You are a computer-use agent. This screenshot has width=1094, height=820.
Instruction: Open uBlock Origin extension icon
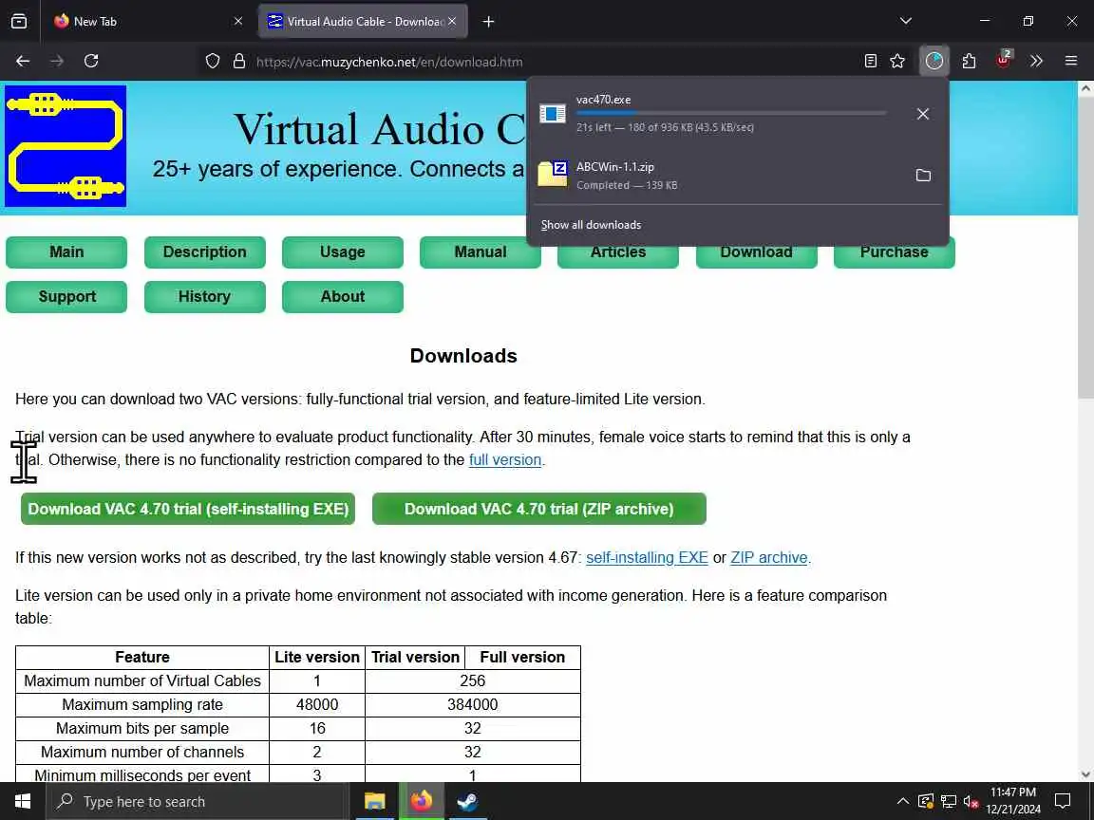1003,62
